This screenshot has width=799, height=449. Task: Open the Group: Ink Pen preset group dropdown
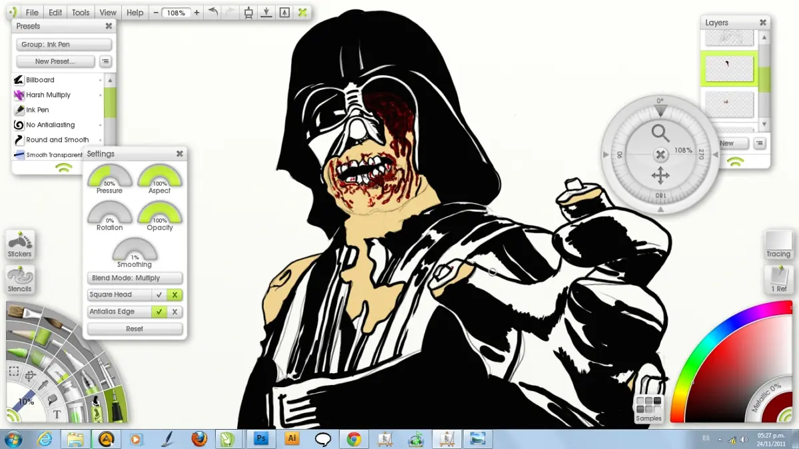tap(64, 45)
